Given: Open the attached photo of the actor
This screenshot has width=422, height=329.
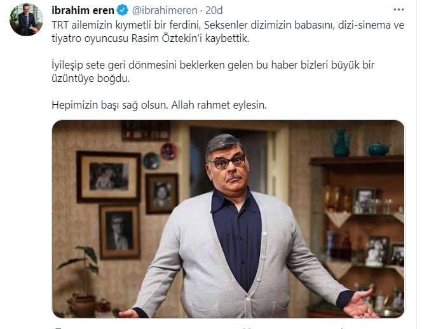Looking at the screenshot, I should pyautogui.click(x=228, y=219).
